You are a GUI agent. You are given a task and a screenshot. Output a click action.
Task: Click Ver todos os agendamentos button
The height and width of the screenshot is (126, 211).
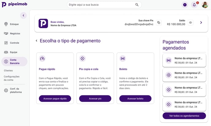(x=184, y=116)
